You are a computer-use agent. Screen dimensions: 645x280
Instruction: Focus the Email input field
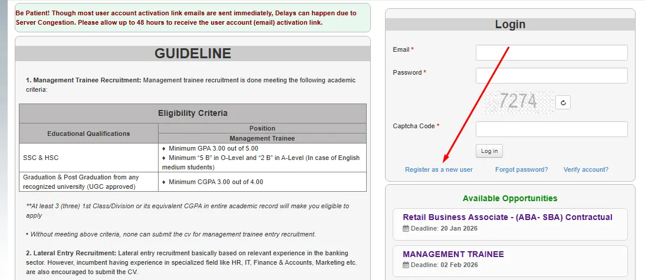(x=551, y=52)
